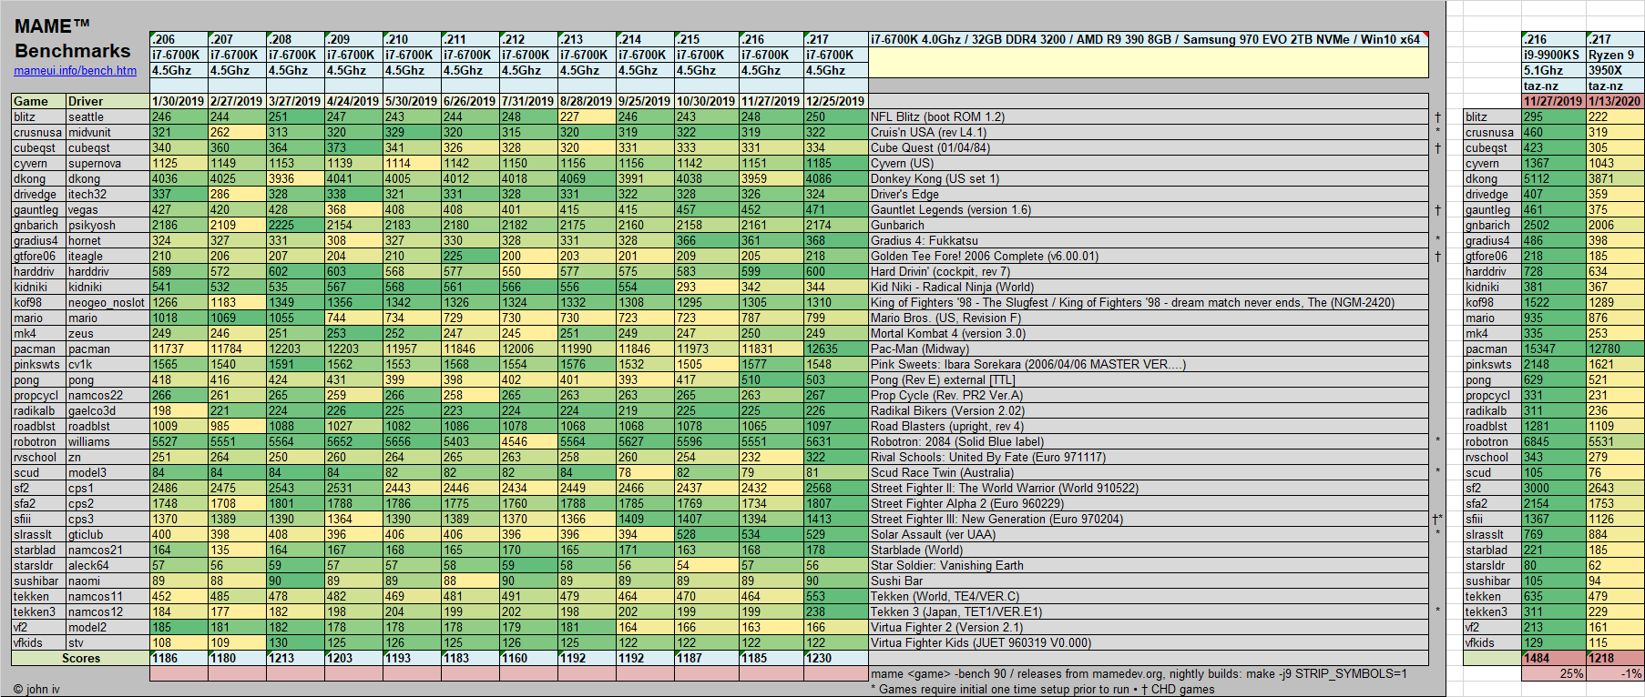Select the i9-9900KS processor cell

pyautogui.click(x=1553, y=55)
